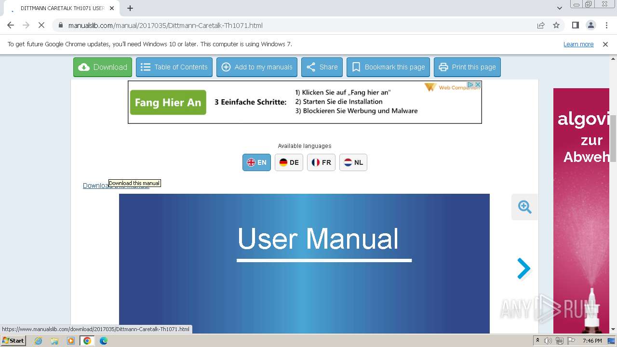Screen dimensions: 617x347
Task: Select the DITTMANN CARETALK TH1071 tab
Action: click(x=62, y=8)
